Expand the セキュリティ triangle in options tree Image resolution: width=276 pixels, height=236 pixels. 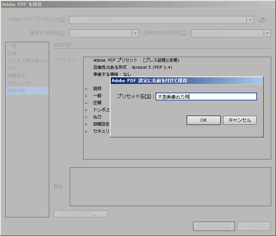(87, 131)
